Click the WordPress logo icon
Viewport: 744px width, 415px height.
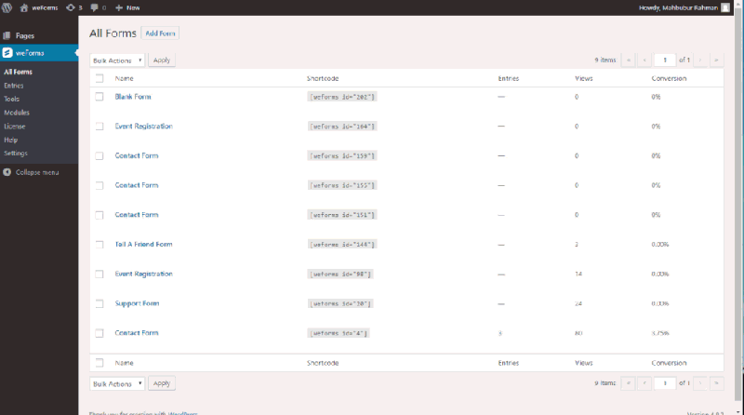pyautogui.click(x=7, y=7)
